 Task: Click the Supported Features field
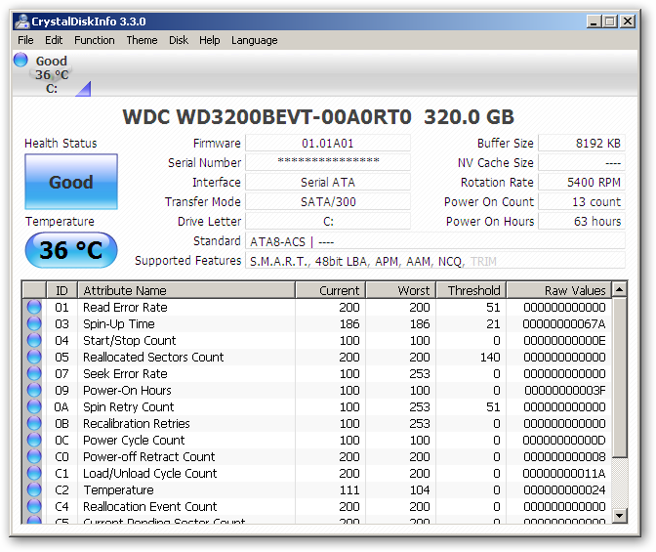435,261
